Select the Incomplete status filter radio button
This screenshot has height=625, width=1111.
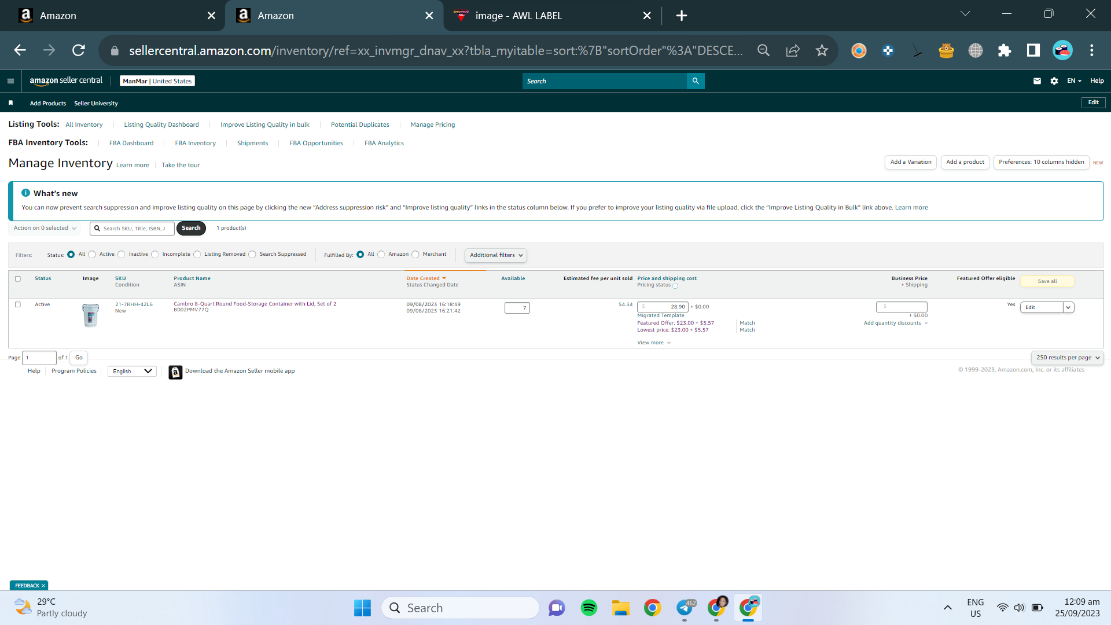pos(155,255)
